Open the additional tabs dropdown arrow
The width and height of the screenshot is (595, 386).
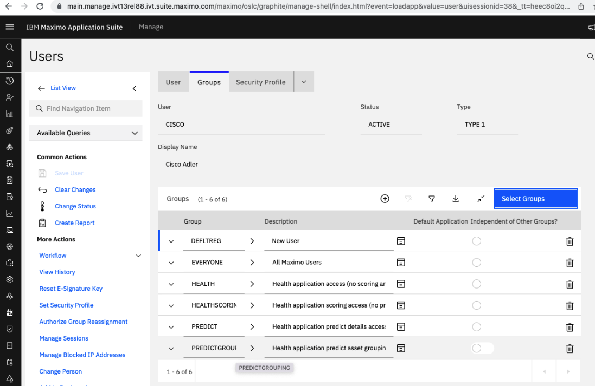click(x=304, y=82)
